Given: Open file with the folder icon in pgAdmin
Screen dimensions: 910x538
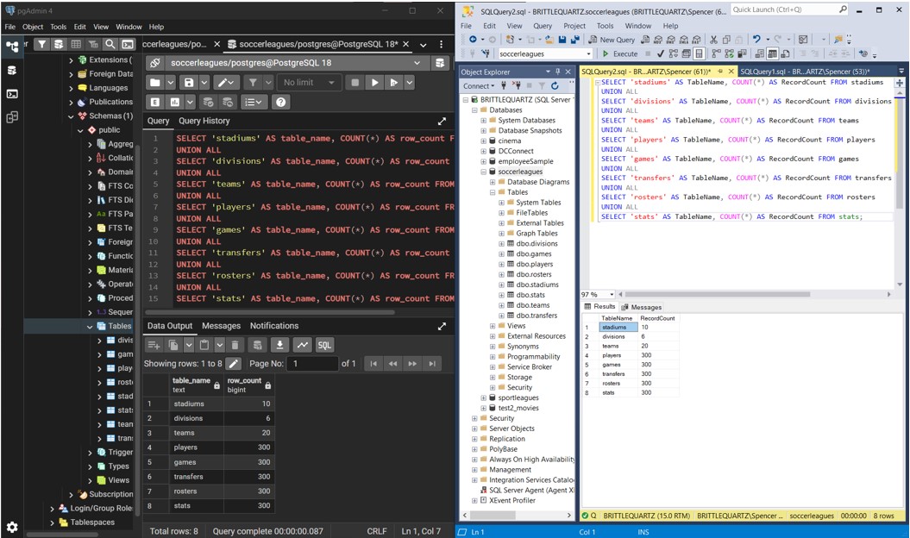Looking at the screenshot, I should click(155, 83).
